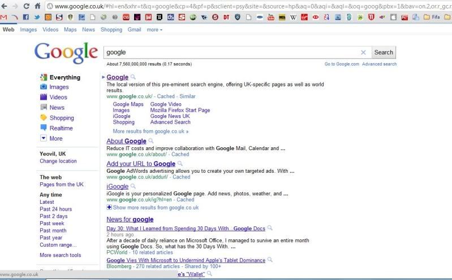Go back with the browser back arrow
Viewport: 452px width, 280px height.
5,6
